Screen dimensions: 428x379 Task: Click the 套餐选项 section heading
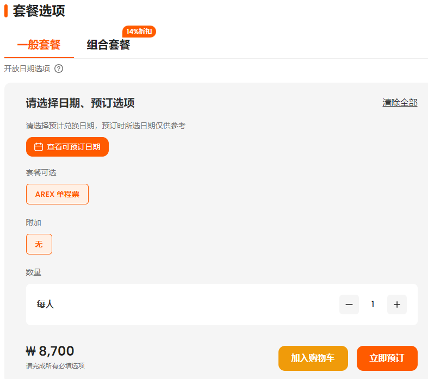tap(39, 11)
